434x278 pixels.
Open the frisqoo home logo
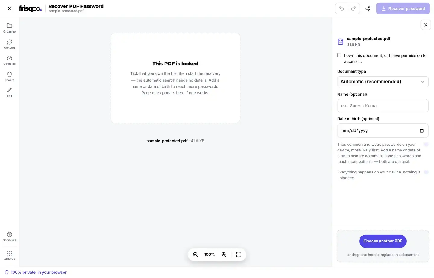[30, 8]
